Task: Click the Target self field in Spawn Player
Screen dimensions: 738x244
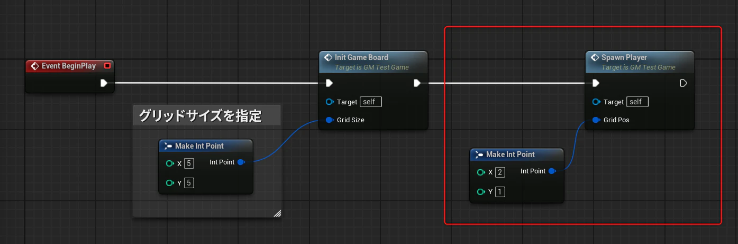Action: coord(637,102)
